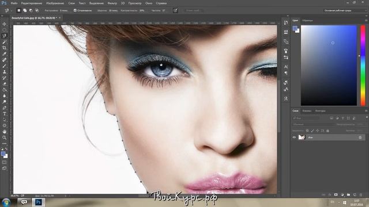Choose New Selection mode
369x207 pixels.
click(19, 10)
